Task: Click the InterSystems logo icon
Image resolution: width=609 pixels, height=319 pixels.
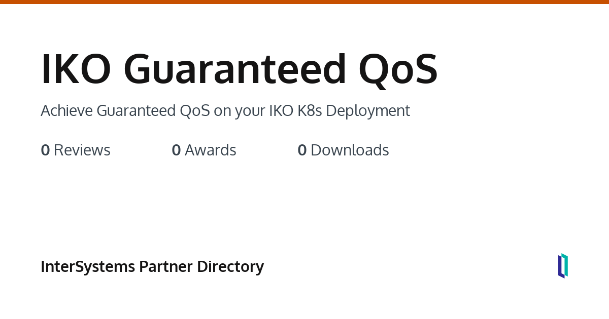Action: (563, 266)
